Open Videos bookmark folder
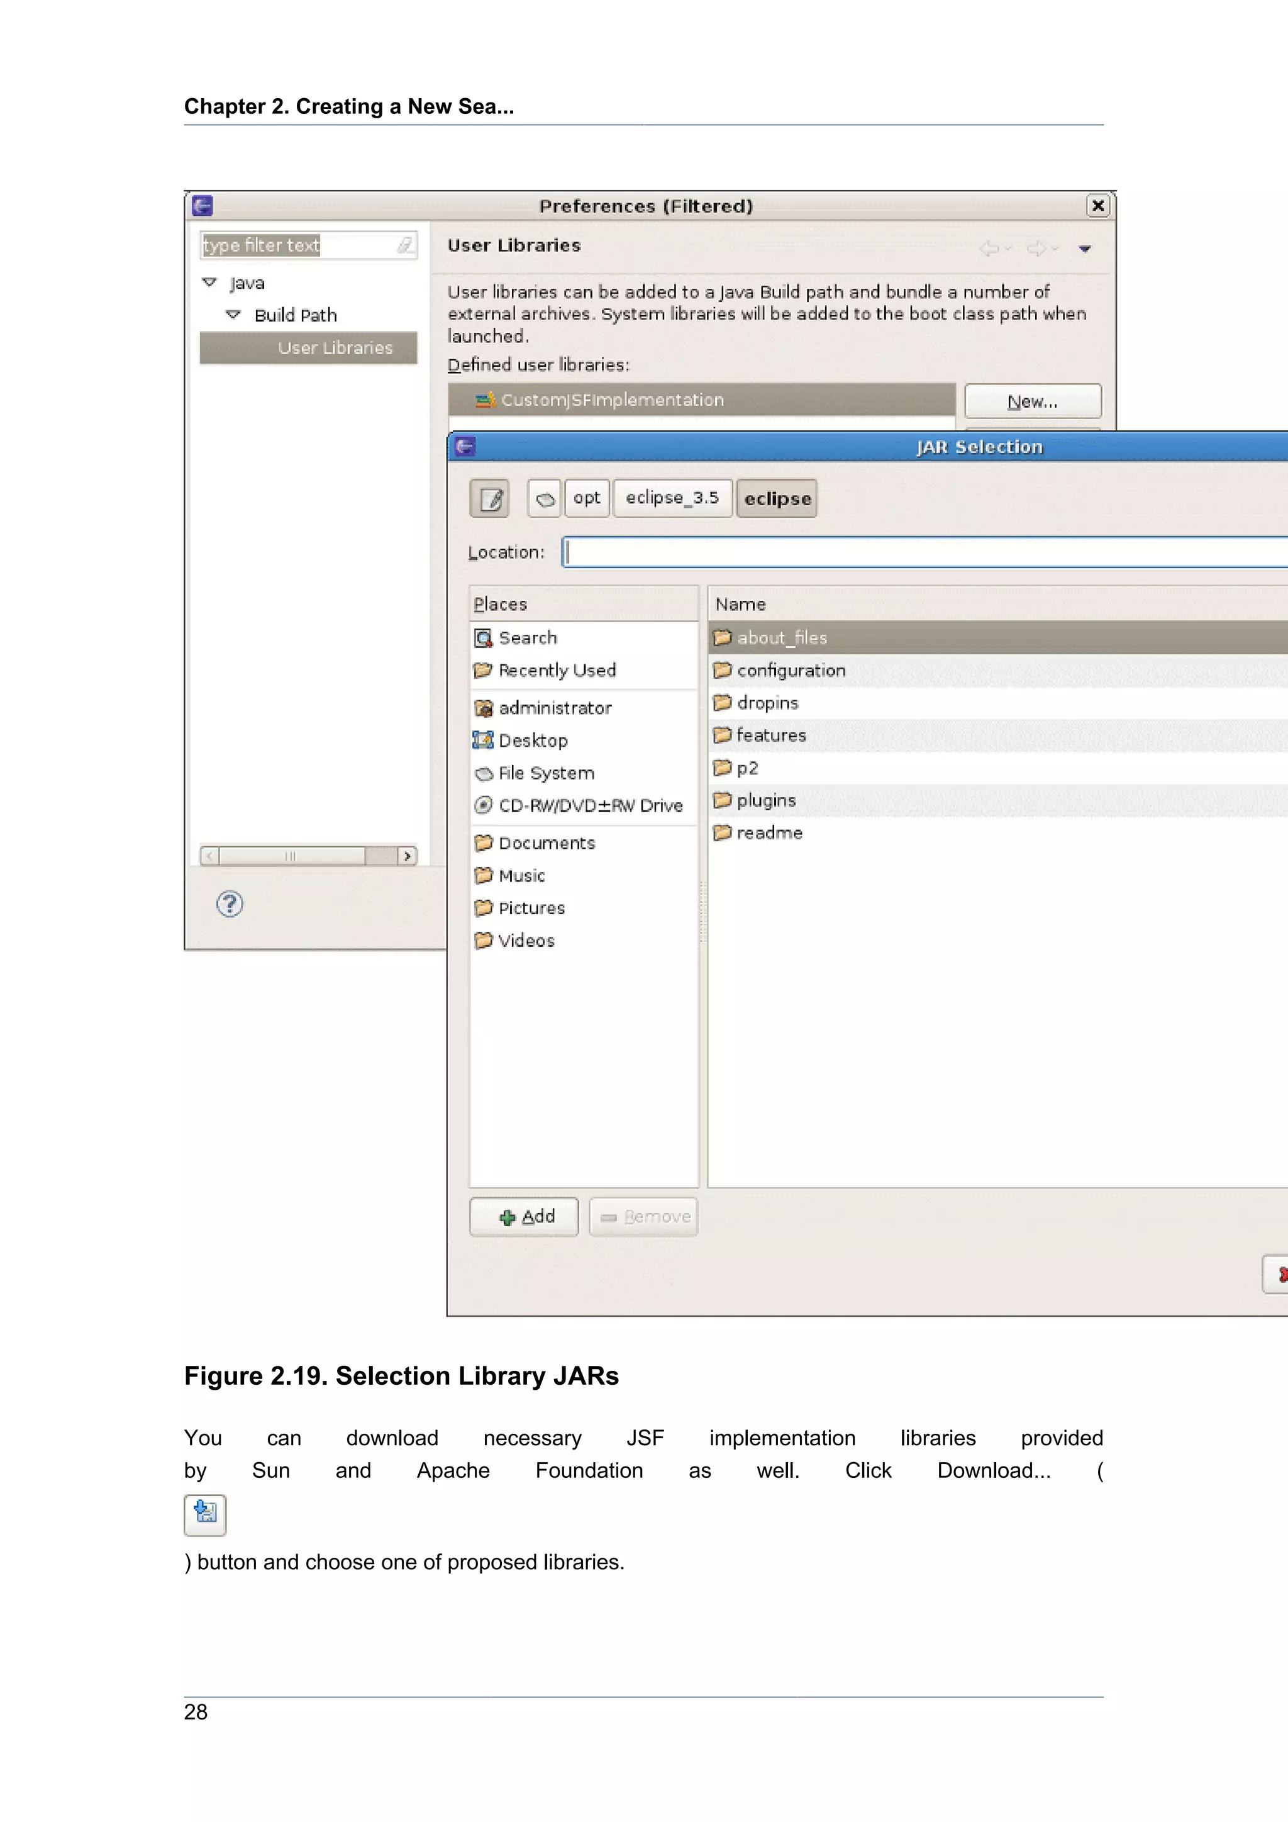This screenshot has height=1822, width=1288. point(584,941)
